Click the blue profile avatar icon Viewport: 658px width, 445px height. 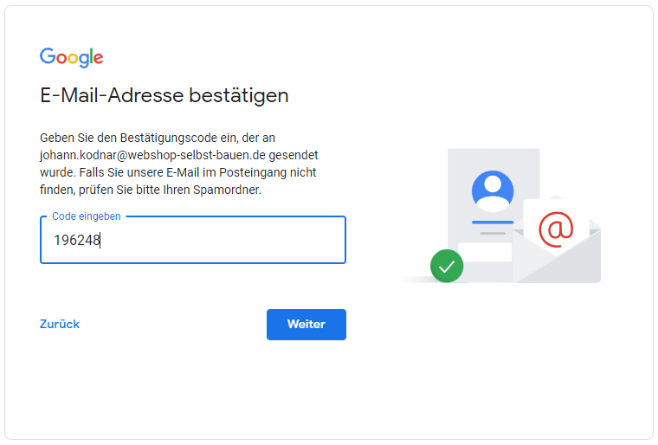(493, 191)
